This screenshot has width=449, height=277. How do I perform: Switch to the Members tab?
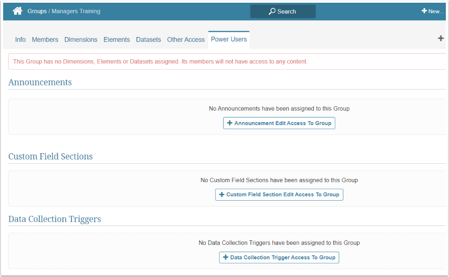tap(45, 39)
